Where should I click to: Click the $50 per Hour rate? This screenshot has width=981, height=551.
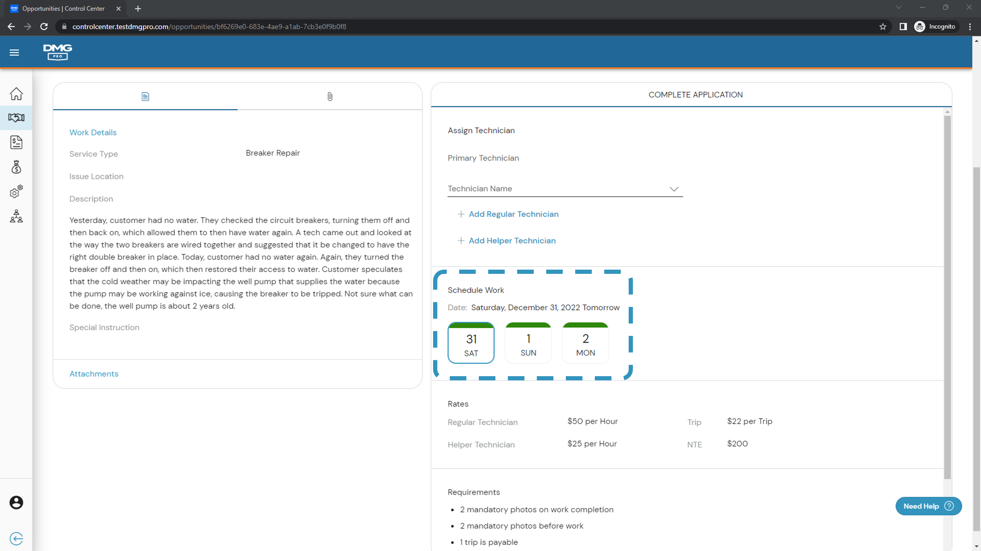pos(593,421)
